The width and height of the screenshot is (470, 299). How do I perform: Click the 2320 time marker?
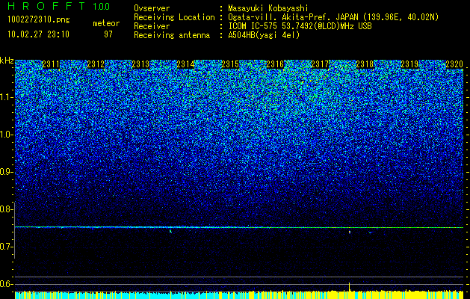454,64
